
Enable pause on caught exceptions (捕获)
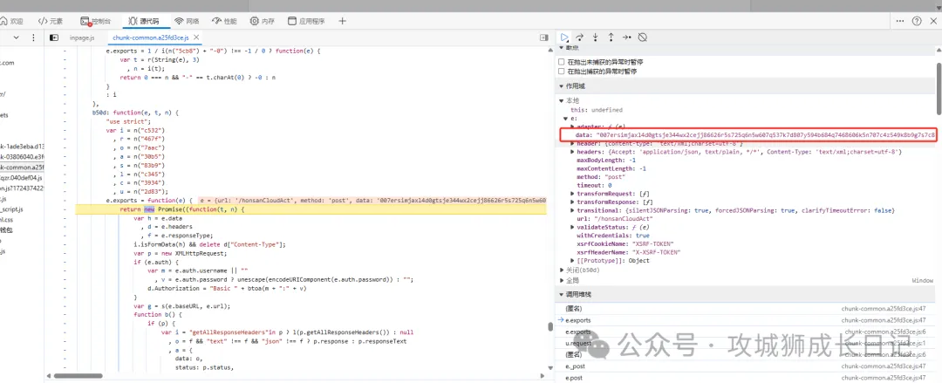coord(562,72)
